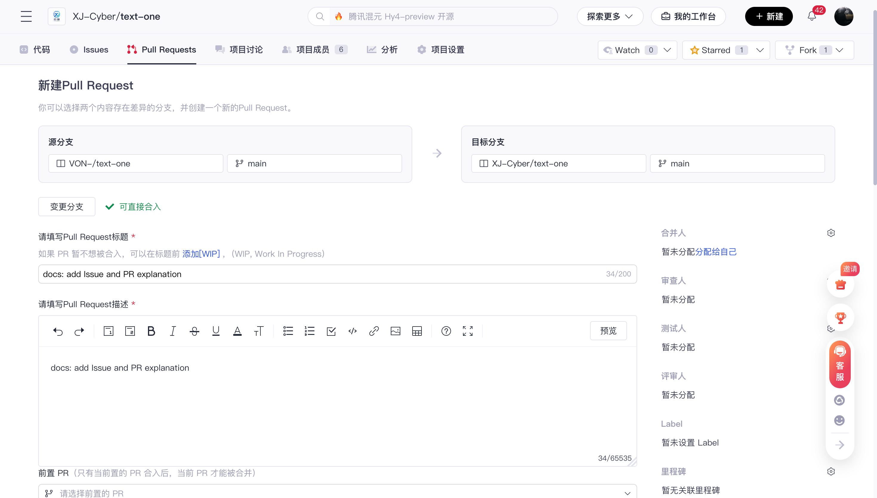This screenshot has width=877, height=498.
Task: Toggle underline formatting
Action: pyautogui.click(x=216, y=331)
